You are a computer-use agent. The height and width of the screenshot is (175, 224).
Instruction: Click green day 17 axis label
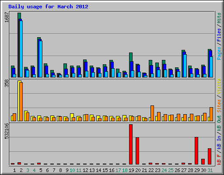coord(118,170)
